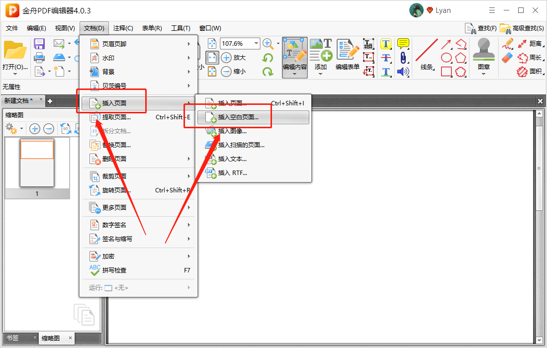Click the 查找(F) find button
Image resolution: width=547 pixels, height=348 pixels.
pyautogui.click(x=481, y=28)
